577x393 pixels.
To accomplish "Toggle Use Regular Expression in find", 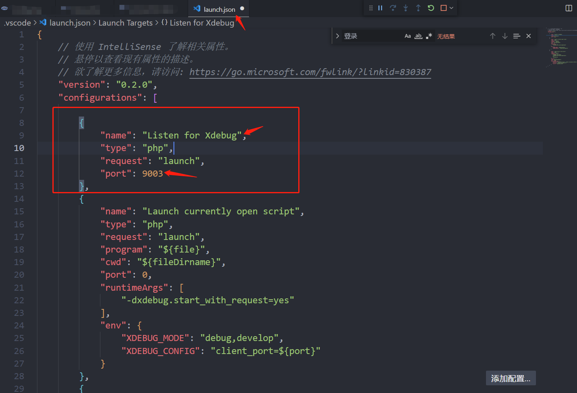I will (x=429, y=36).
